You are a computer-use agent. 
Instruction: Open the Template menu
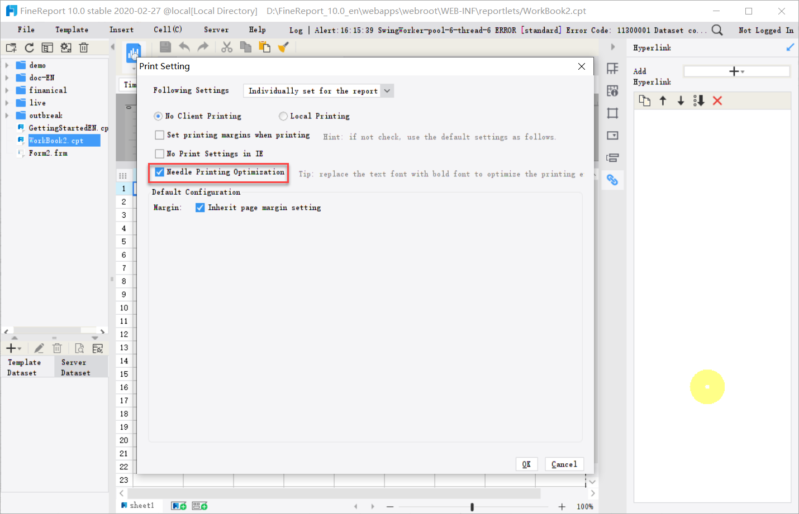click(72, 29)
